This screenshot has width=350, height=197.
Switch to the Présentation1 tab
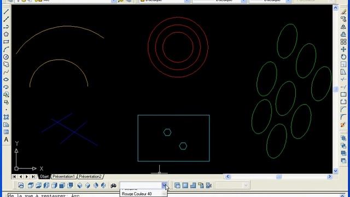(x=63, y=176)
